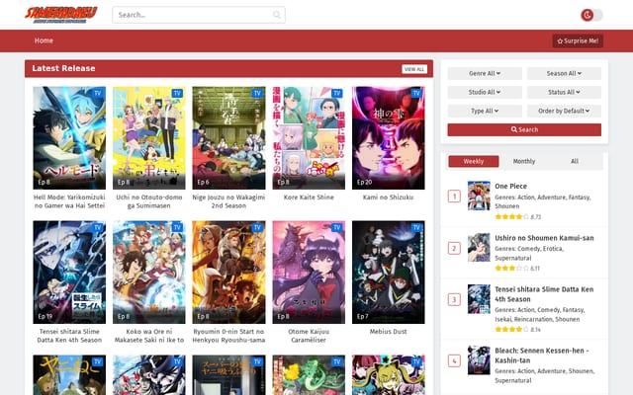Viewport: 633px width, 395px height.
Task: Click the Otome Kaijuu Caraméliser title text
Action: [x=309, y=336]
